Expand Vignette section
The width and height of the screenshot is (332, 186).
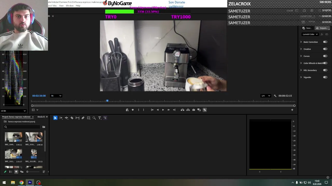(301, 77)
